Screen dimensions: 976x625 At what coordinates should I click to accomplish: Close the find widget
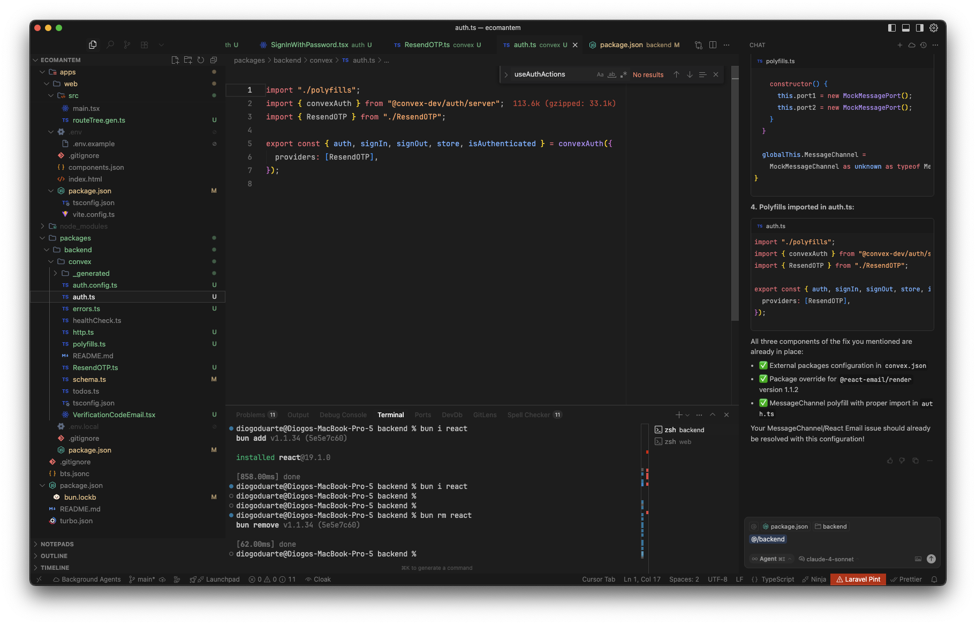[716, 74]
